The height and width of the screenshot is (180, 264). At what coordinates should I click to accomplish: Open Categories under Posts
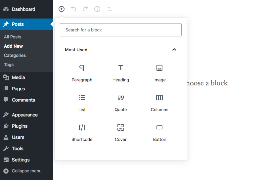15,55
